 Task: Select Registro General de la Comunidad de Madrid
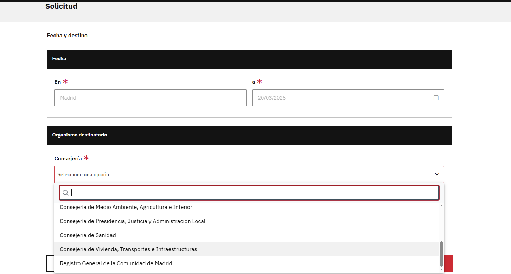(x=116, y=263)
